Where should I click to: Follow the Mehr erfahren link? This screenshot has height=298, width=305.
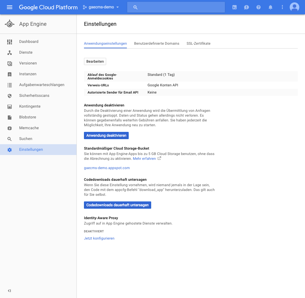[x=144, y=159]
